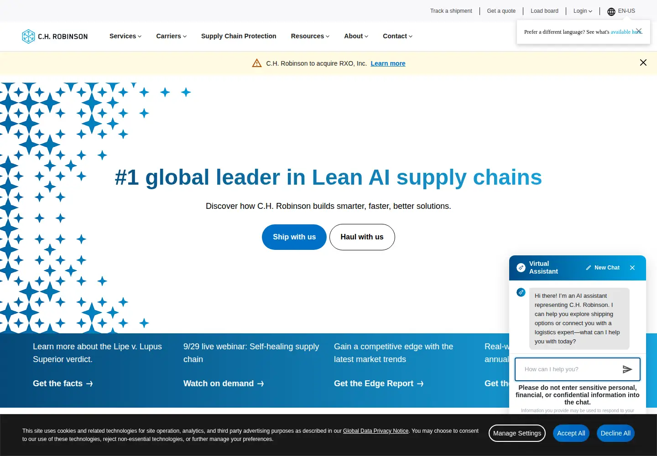The height and width of the screenshot is (456, 657).
Task: Click the Haul with us button
Action: click(362, 237)
